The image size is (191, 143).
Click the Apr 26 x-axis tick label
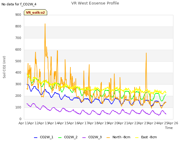(x=173, y=123)
